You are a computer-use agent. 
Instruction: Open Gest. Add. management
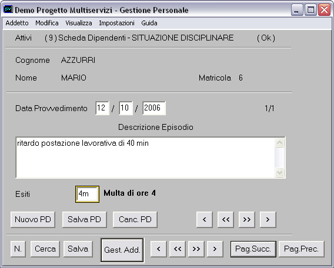(x=122, y=250)
